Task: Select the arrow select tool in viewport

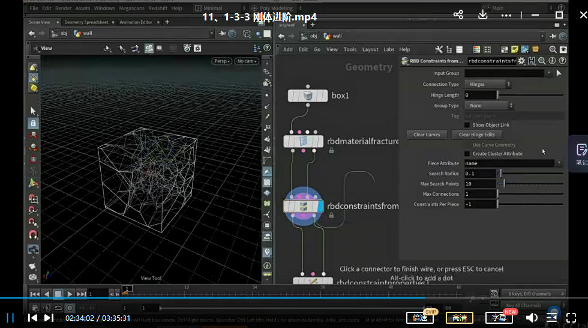Action: pos(33,111)
